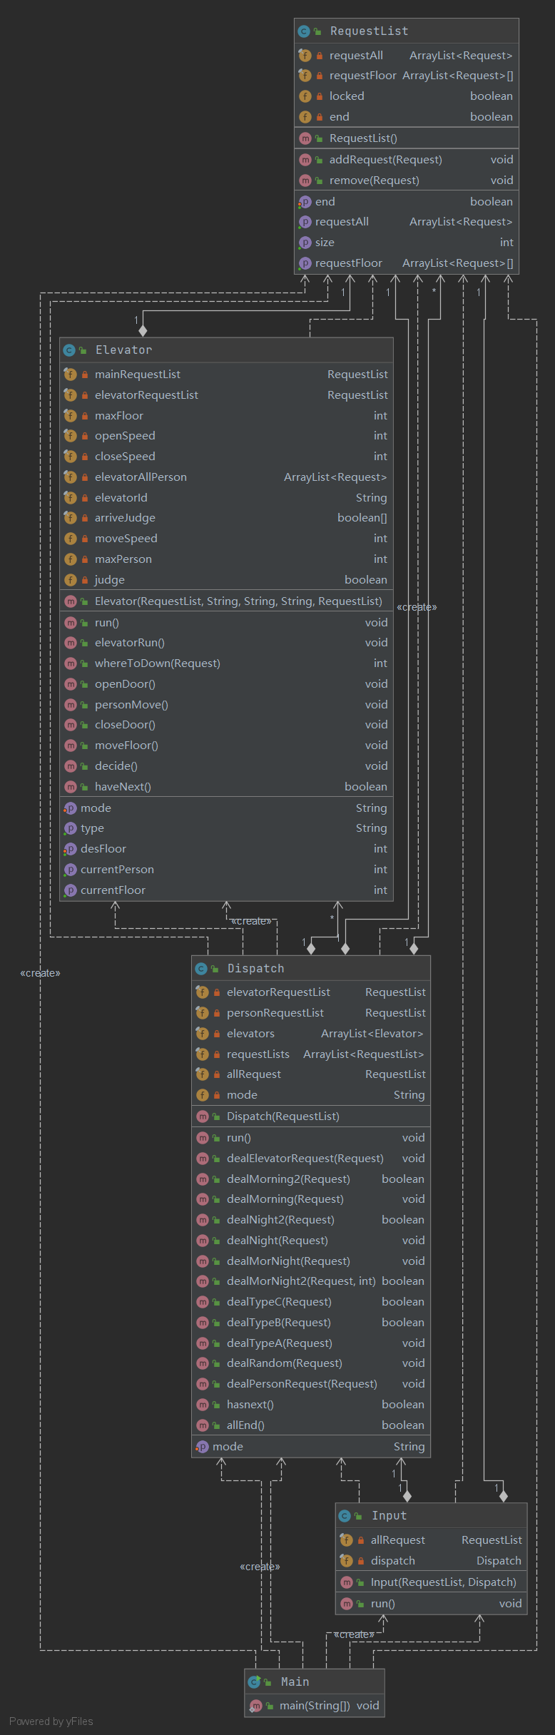Click the field icon next to dispatch in Input
555x1735 pixels.
coord(346,1561)
